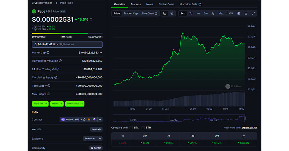Open the Earn Crypto dropdown

(x=74, y=104)
